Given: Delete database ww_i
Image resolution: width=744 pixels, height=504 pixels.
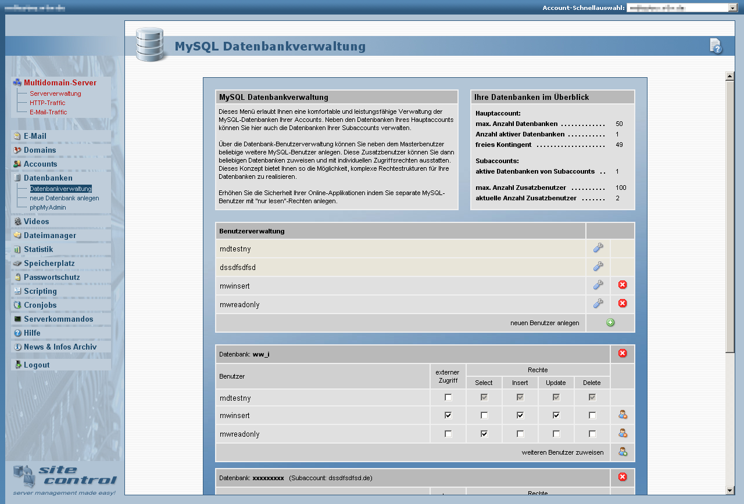Looking at the screenshot, I should coord(623,354).
